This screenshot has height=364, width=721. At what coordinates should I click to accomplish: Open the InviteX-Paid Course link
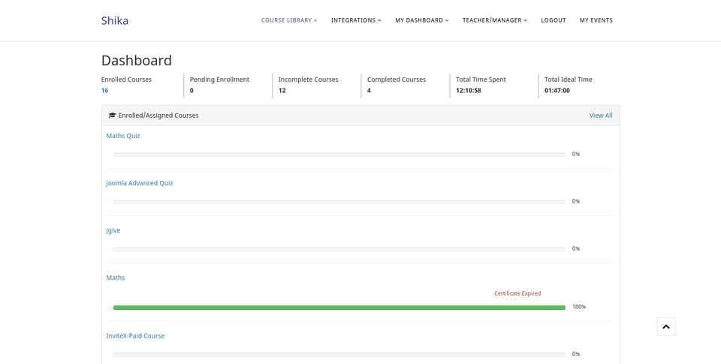point(135,336)
